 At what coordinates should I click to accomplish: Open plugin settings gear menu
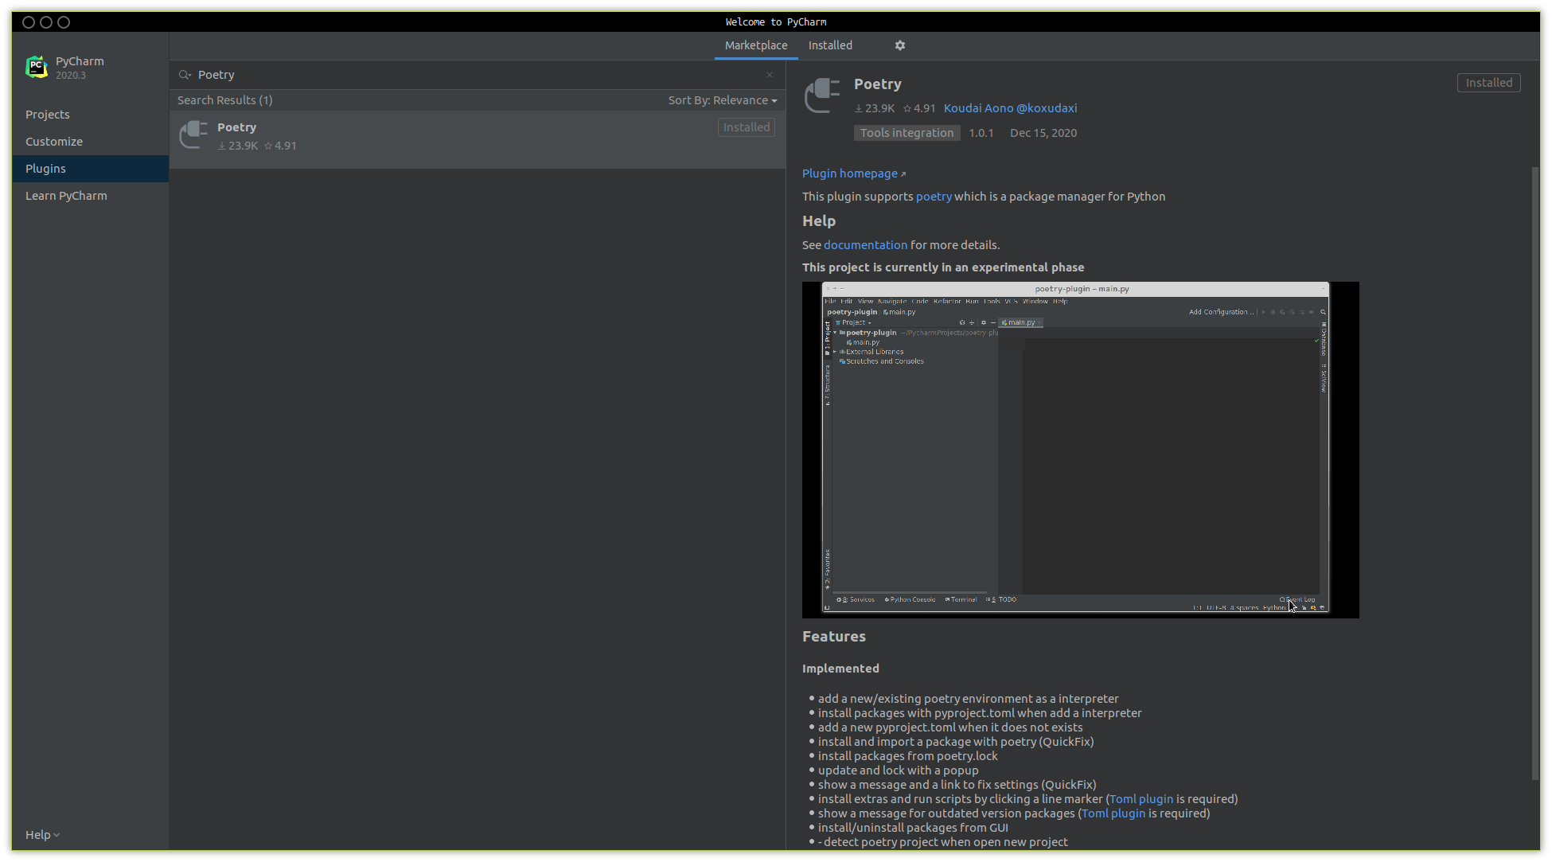(x=899, y=45)
